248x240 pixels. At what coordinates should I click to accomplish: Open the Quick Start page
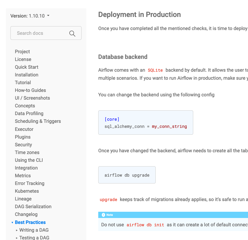coord(26,67)
